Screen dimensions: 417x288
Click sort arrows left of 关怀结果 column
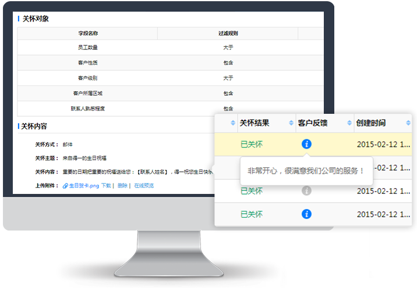pyautogui.click(x=233, y=123)
